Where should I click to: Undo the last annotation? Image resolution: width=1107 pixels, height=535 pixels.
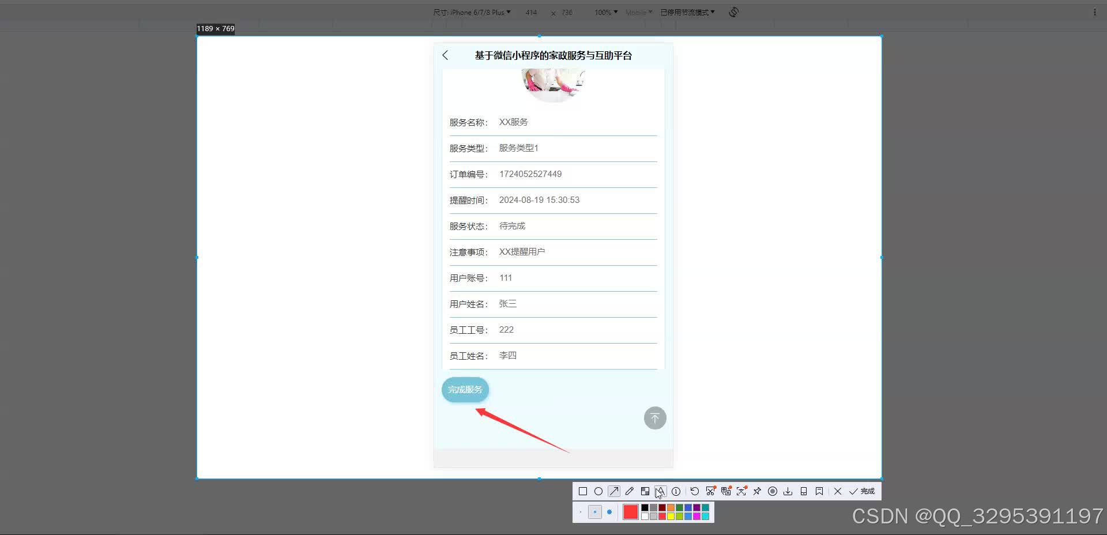point(694,491)
